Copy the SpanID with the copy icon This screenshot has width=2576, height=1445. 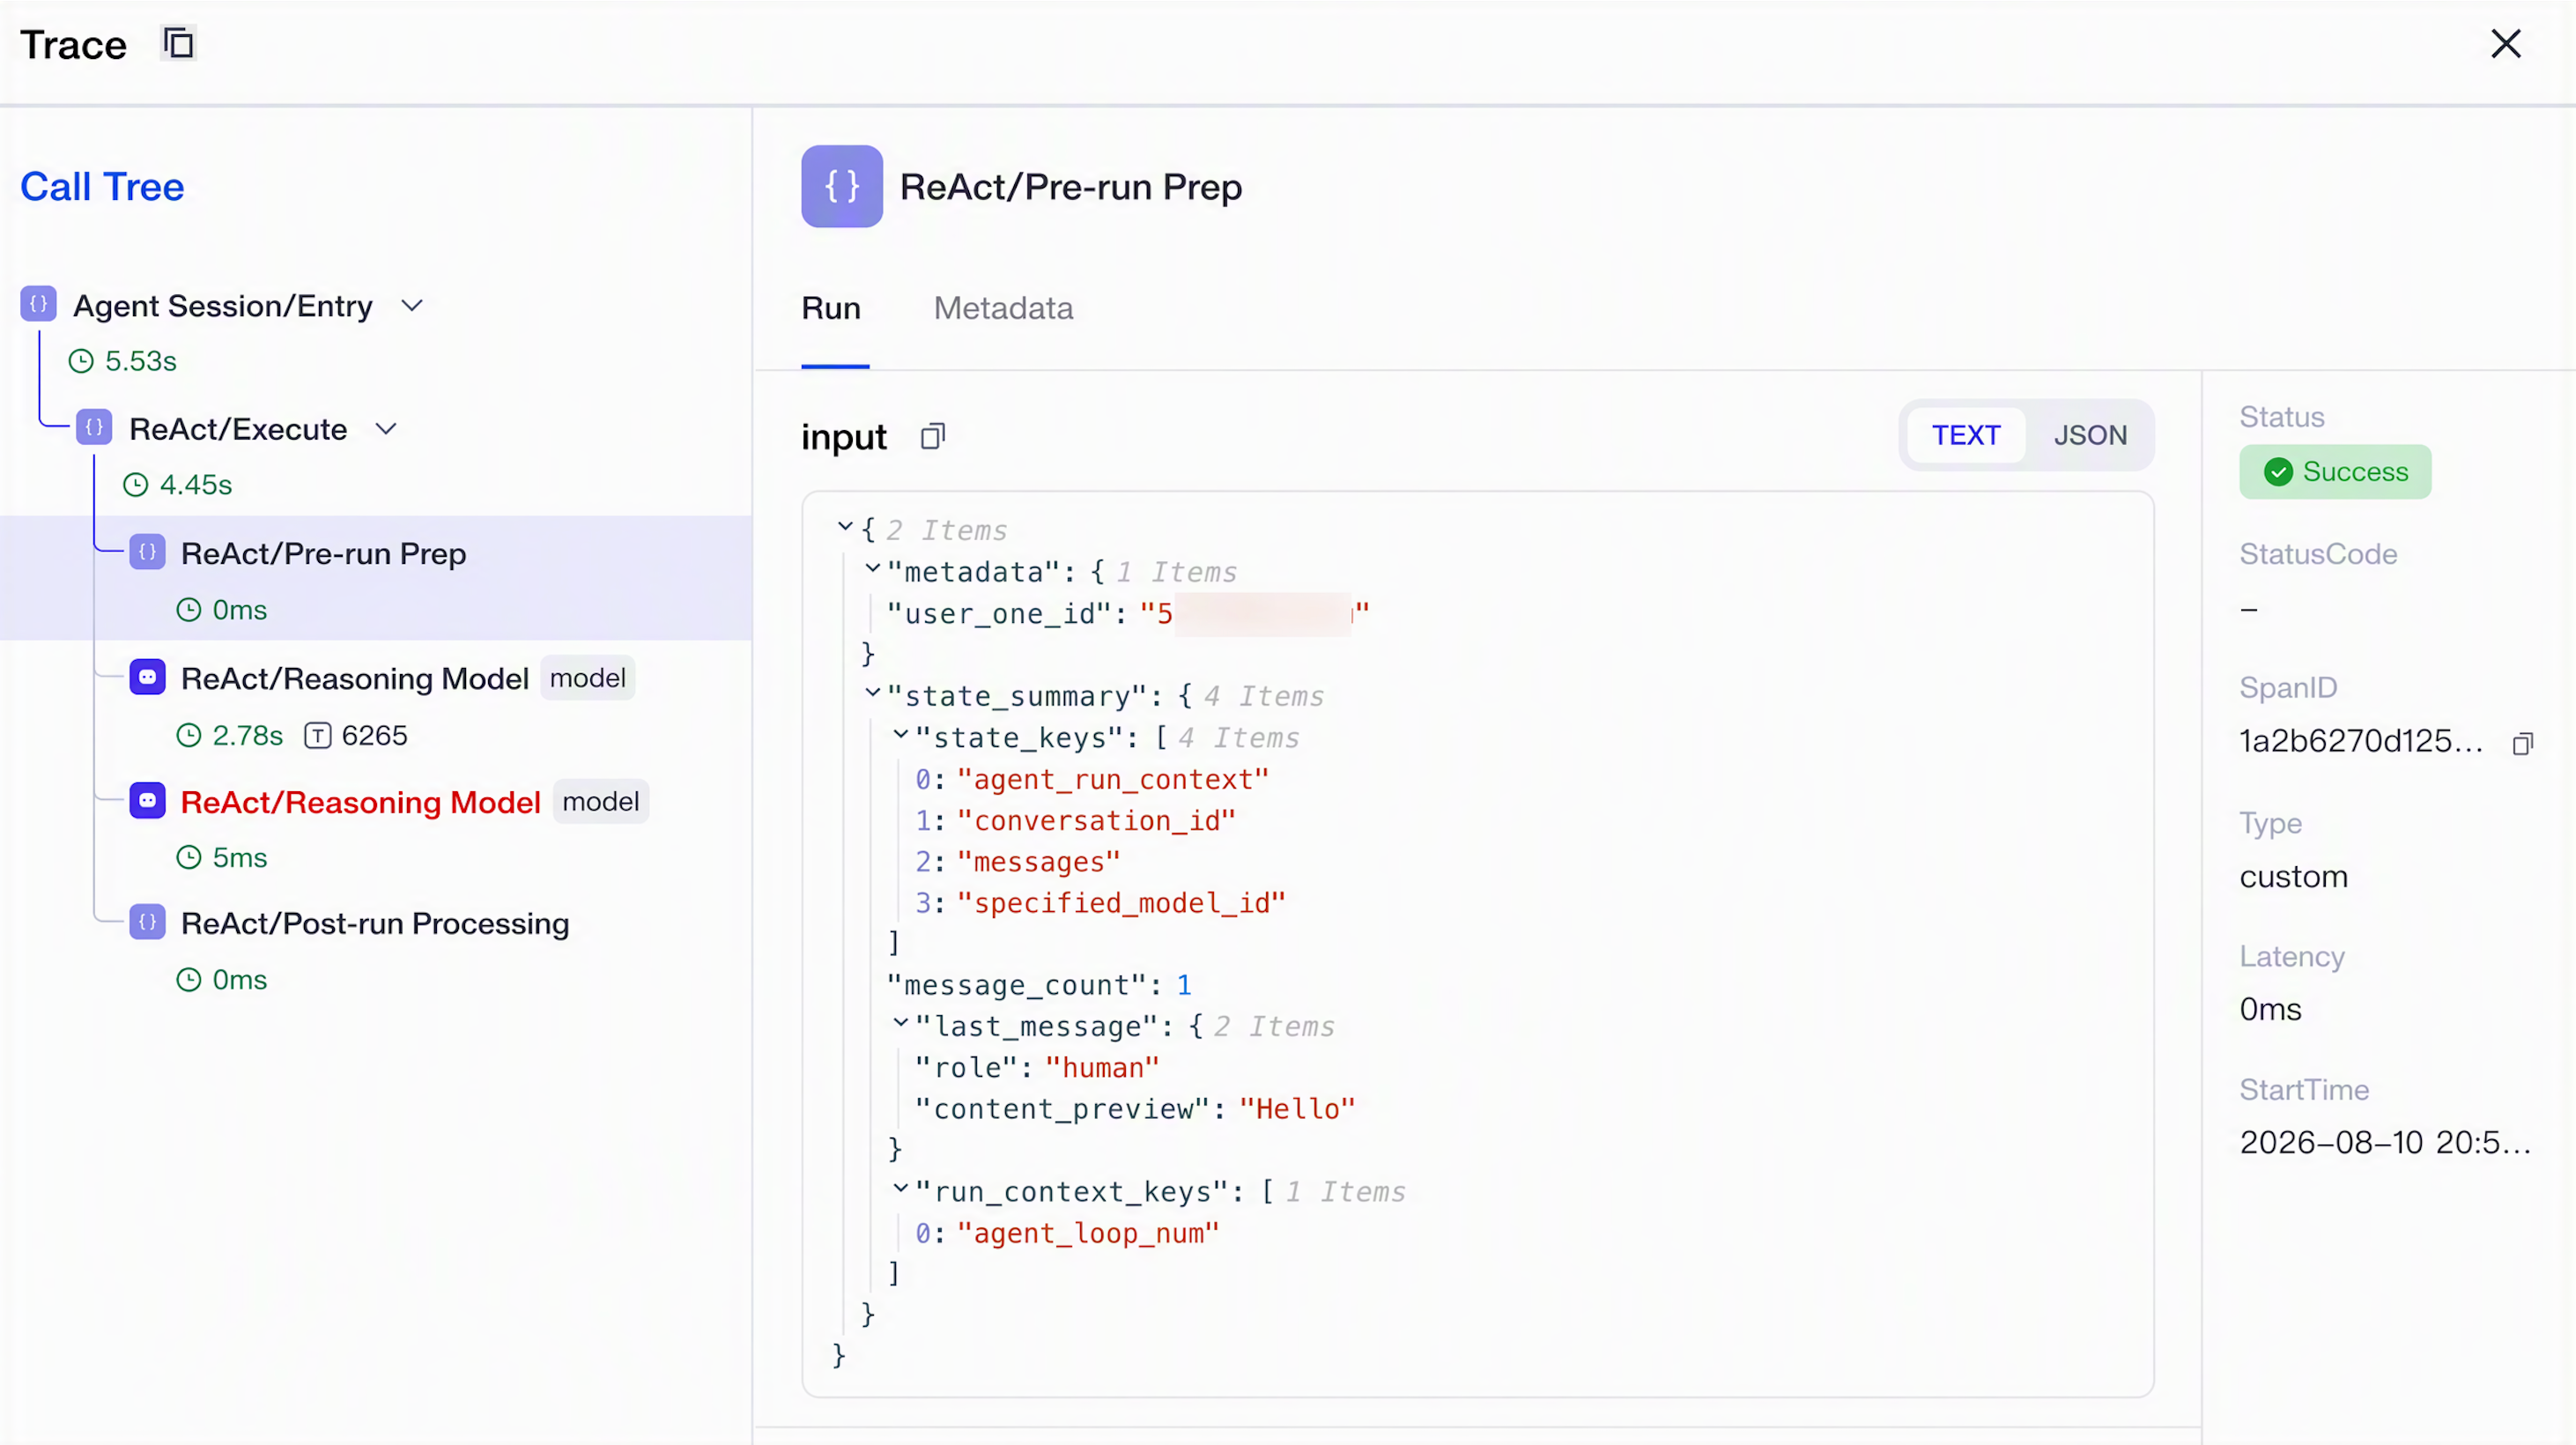2523,743
